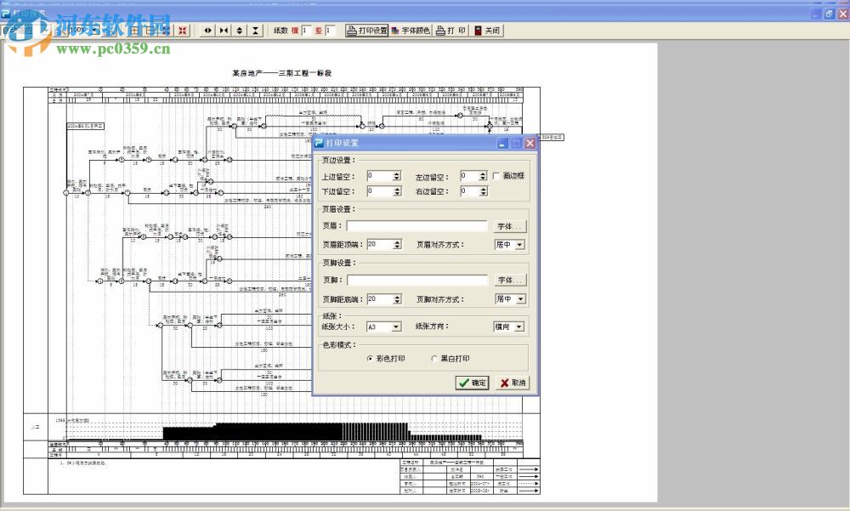Expand the 纸张方向 dropdown
Image resolution: width=850 pixels, height=511 pixels.
[519, 326]
